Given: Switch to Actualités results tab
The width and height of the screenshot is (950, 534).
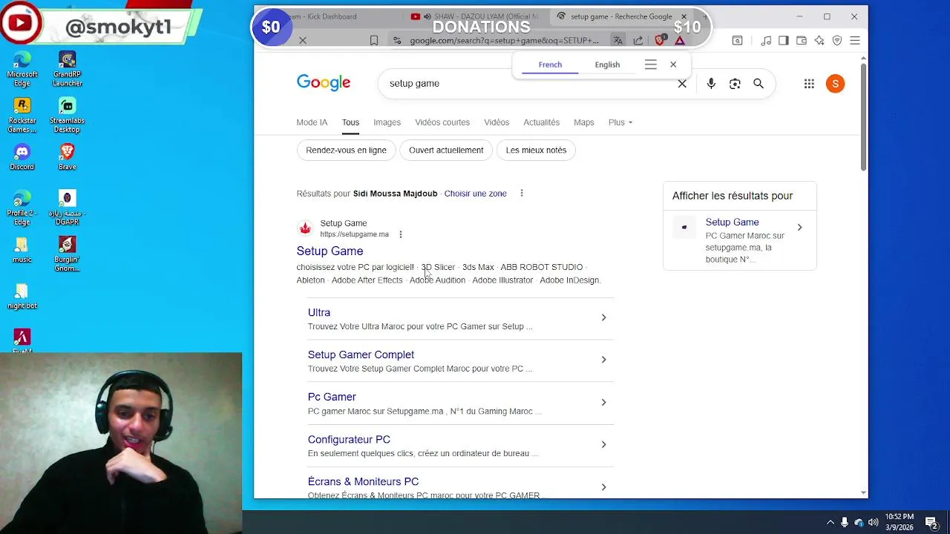Looking at the screenshot, I should point(541,122).
